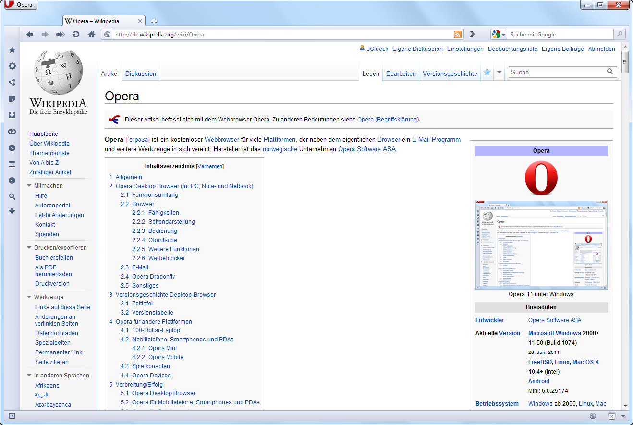
Task: Collapse the Drucken/exportieren section
Action: click(30, 248)
